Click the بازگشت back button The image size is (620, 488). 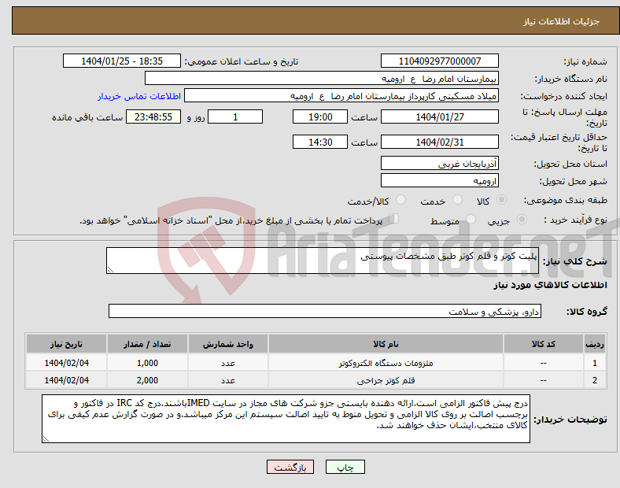tap(290, 467)
